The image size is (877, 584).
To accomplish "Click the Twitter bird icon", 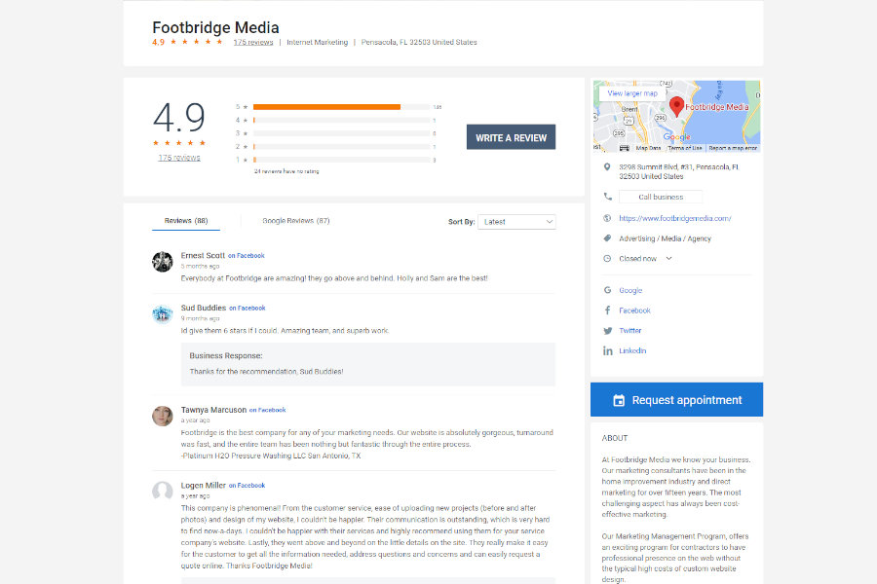I will click(607, 331).
